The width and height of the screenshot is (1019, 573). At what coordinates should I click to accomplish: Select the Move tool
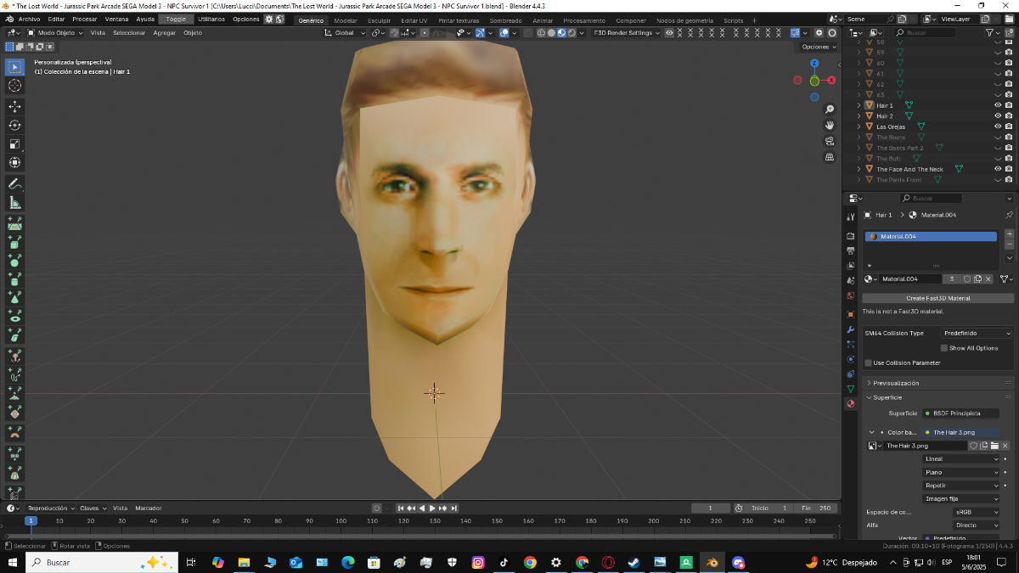(14, 106)
